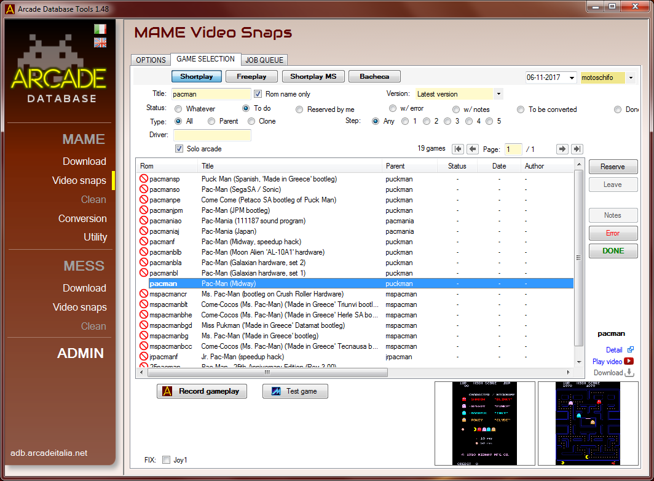Click the to-do icon beside mspacmanbg

click(144, 336)
